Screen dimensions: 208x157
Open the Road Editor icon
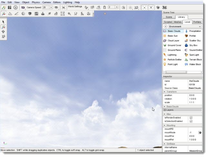point(82,14)
